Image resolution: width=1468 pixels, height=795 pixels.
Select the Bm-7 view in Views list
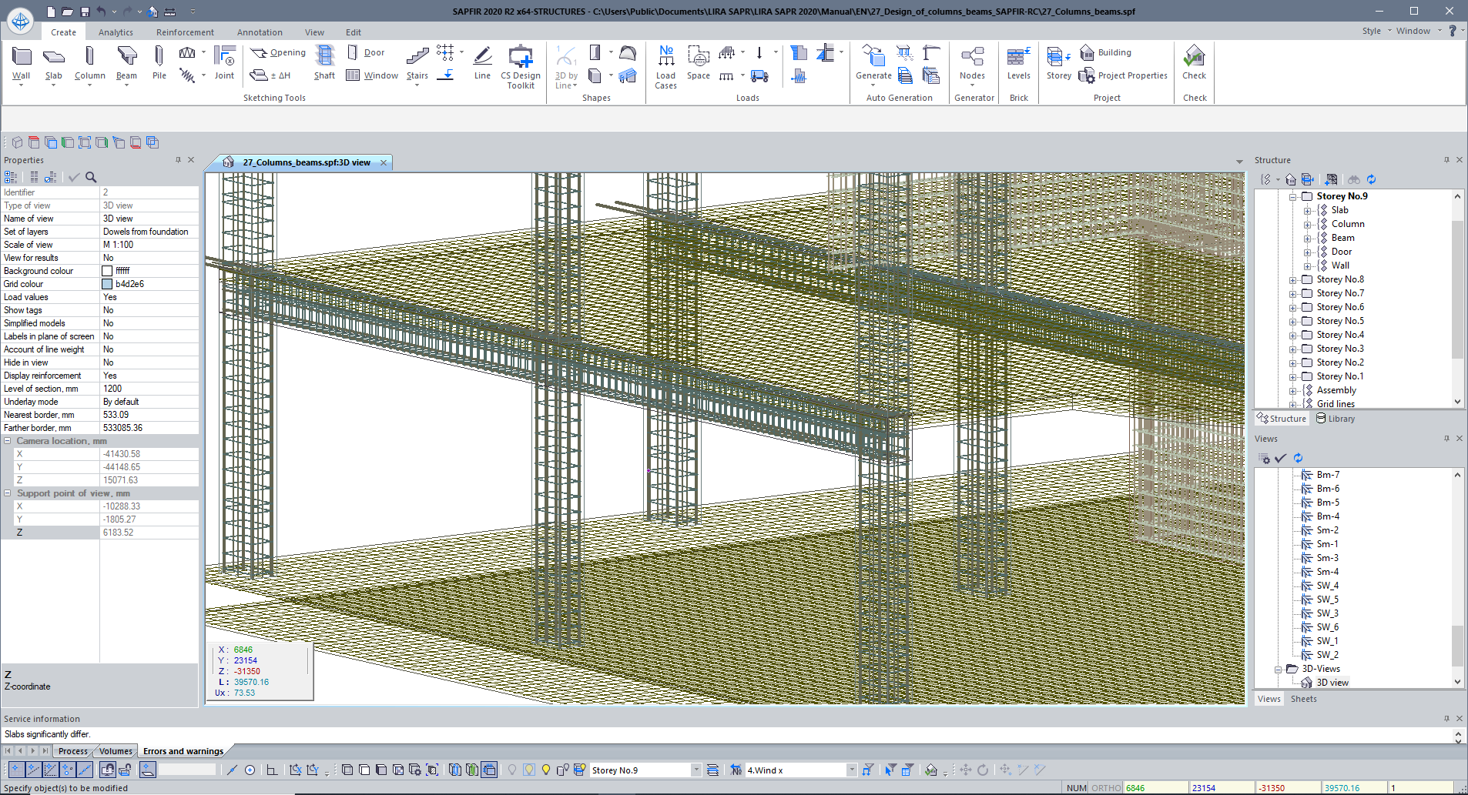tap(1327, 475)
